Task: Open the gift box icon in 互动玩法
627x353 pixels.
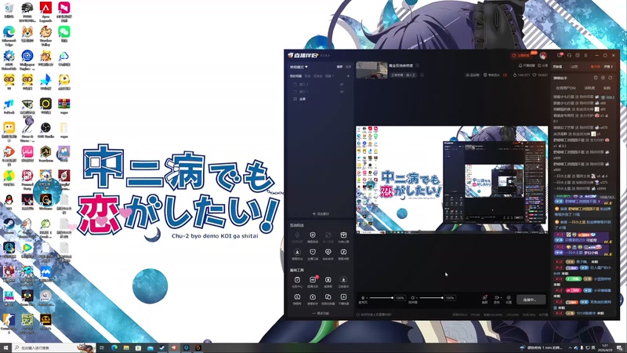Action: click(x=343, y=235)
